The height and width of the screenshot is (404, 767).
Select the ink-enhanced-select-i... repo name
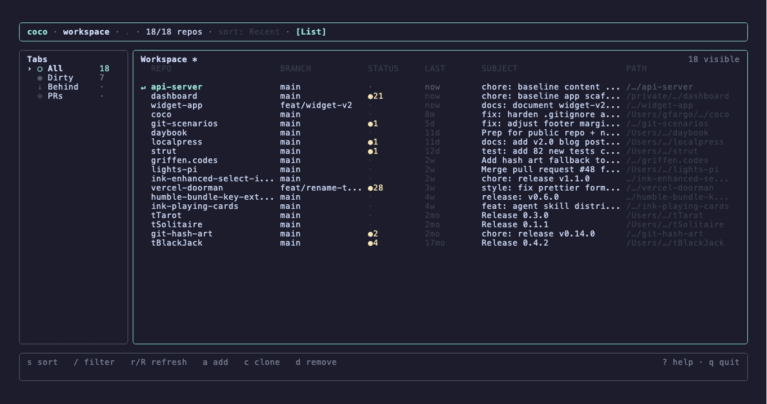coord(212,178)
